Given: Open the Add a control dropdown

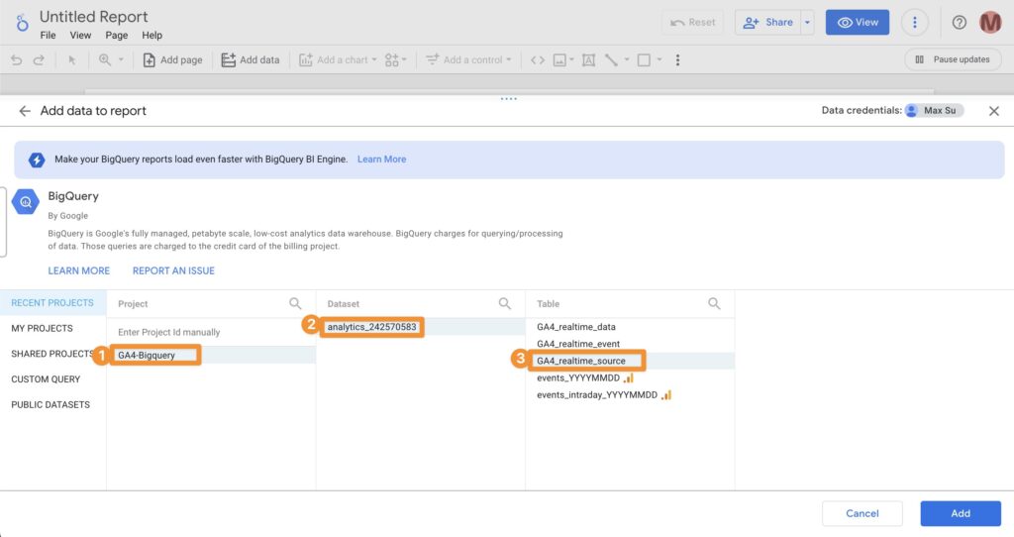Looking at the screenshot, I should tap(468, 60).
